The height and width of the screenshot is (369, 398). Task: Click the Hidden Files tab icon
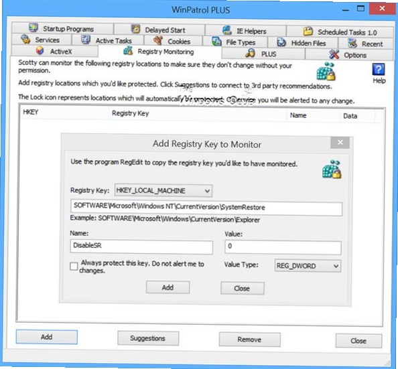pyautogui.click(x=281, y=42)
